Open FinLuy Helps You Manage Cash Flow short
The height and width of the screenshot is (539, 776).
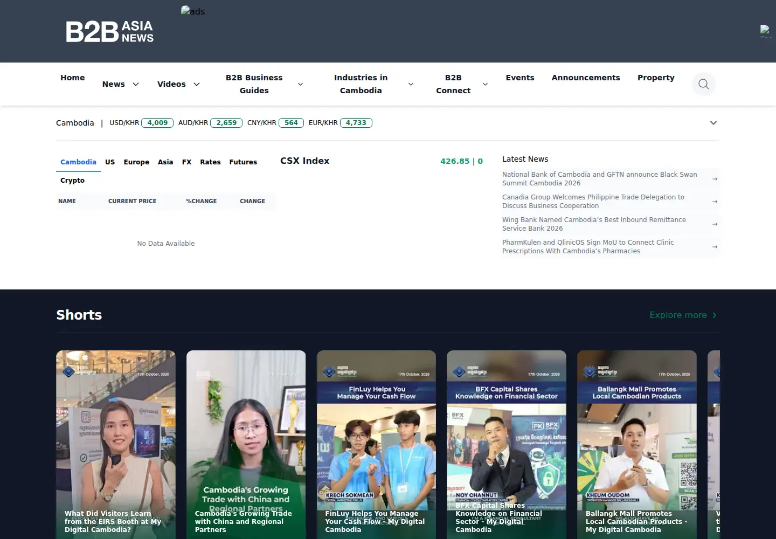click(x=376, y=445)
